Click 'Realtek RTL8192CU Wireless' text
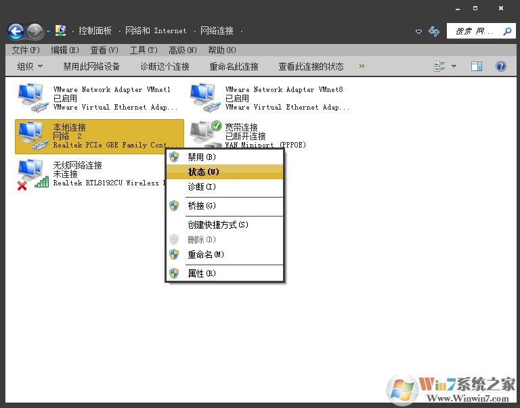 (106, 183)
